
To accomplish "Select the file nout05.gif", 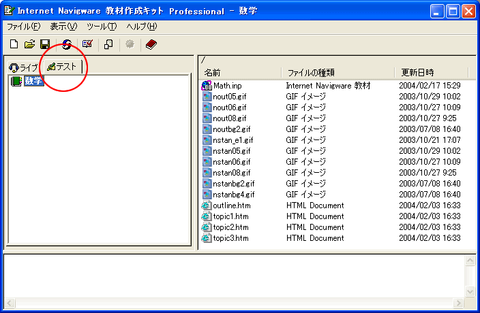I will 230,97.
